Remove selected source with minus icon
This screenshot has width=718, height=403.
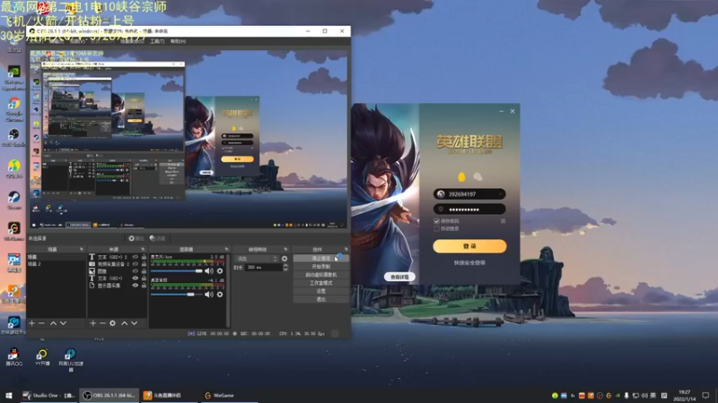pos(102,323)
